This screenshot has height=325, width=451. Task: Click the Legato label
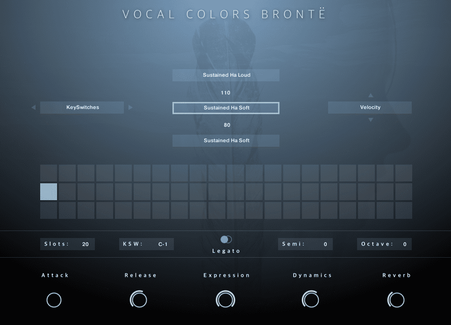tap(226, 251)
